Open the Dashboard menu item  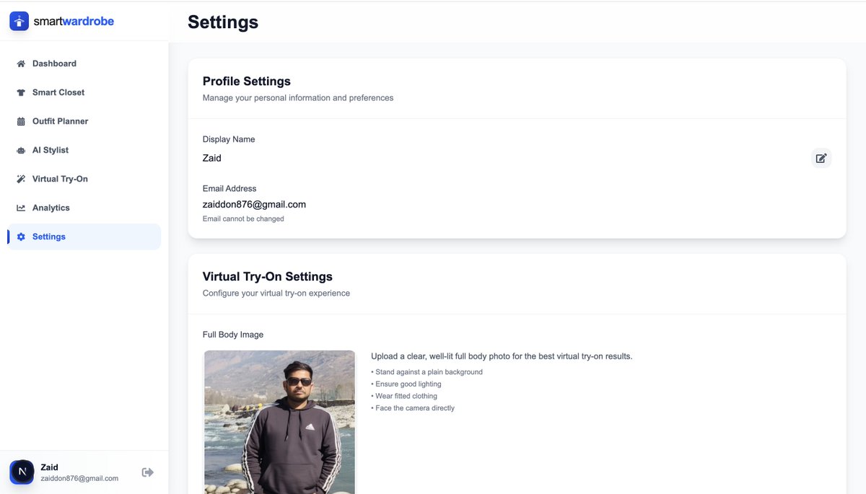click(54, 63)
